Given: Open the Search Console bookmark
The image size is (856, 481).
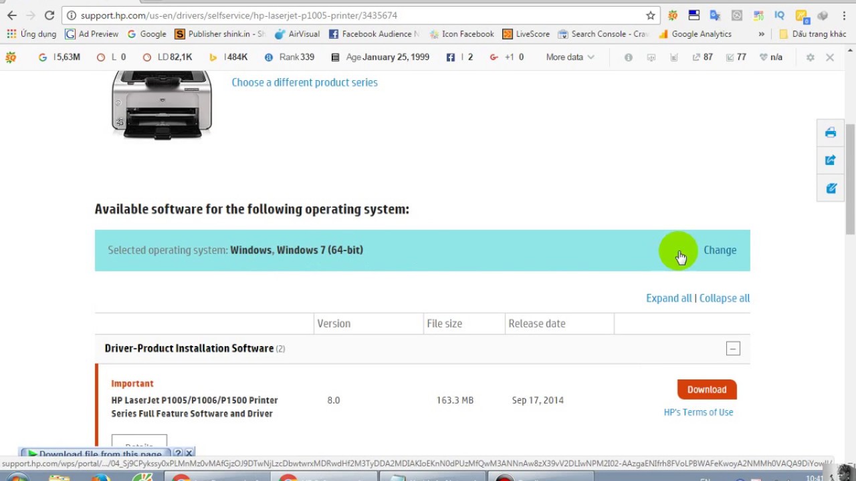Looking at the screenshot, I should 604,34.
